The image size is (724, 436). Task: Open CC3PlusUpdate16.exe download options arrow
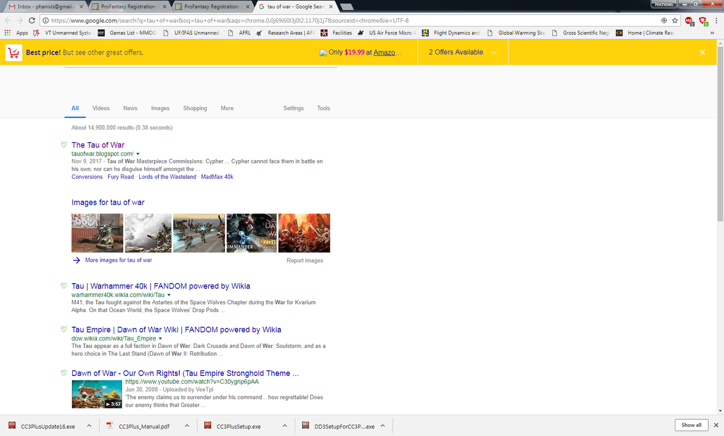(89, 426)
